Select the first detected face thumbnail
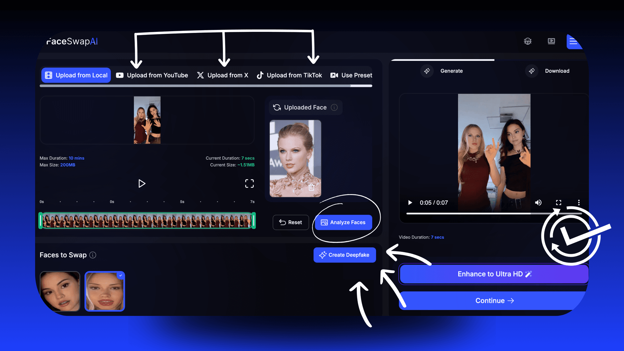The height and width of the screenshot is (351, 624). pyautogui.click(x=60, y=291)
